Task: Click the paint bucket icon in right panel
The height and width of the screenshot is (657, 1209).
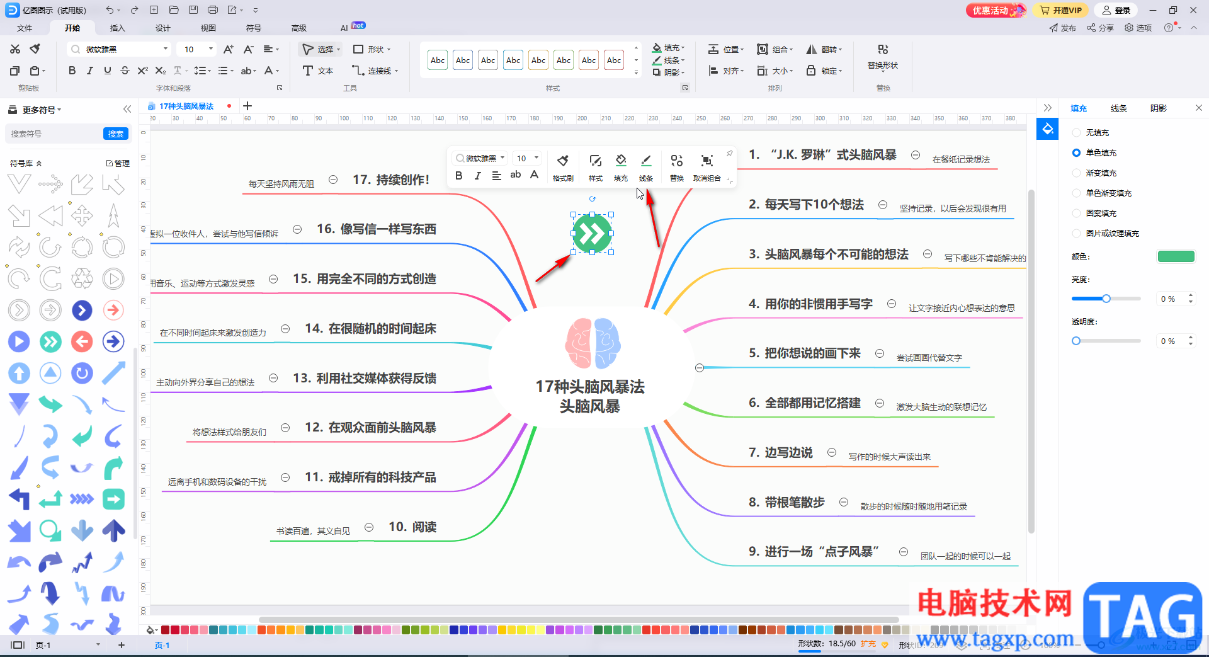Action: (x=1048, y=129)
